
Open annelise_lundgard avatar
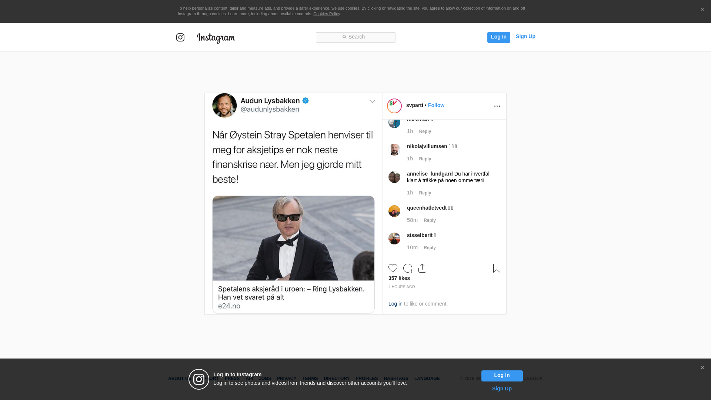tap(394, 177)
